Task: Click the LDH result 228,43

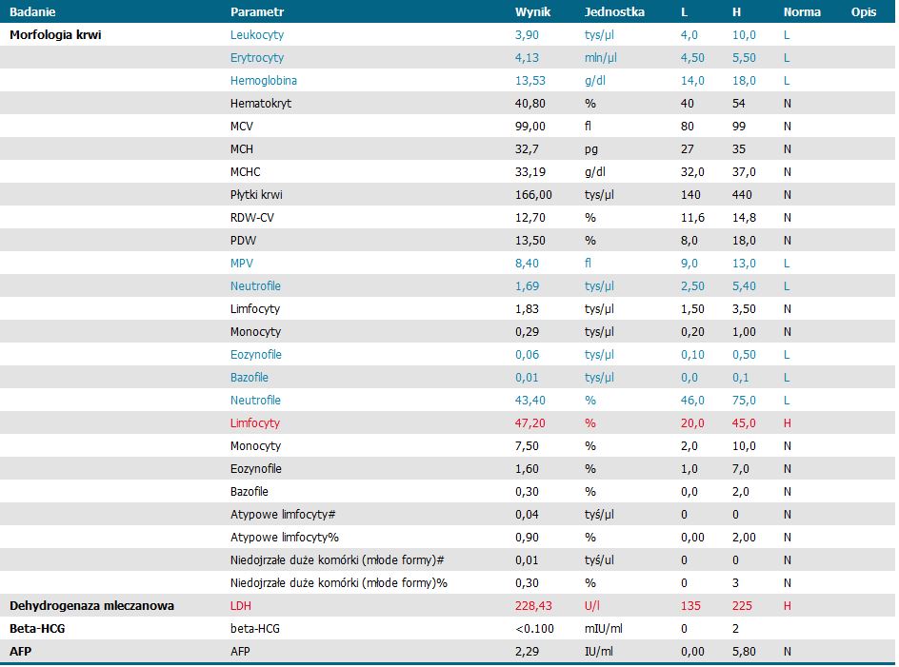Action: click(x=533, y=606)
